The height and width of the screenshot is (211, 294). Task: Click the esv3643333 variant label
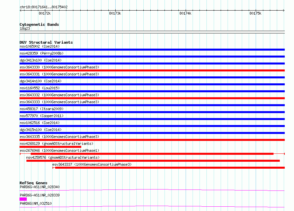point(59,102)
